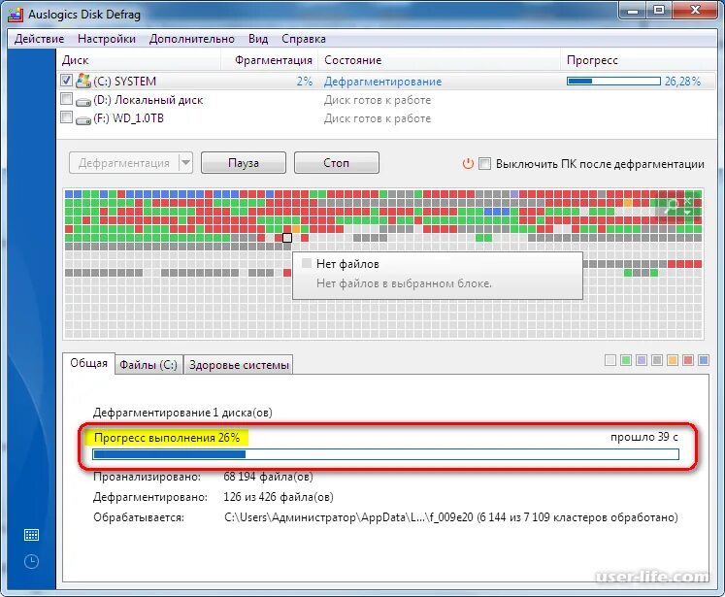Click the orange legend swatch
Screen dimensions: 725x597
(673, 360)
